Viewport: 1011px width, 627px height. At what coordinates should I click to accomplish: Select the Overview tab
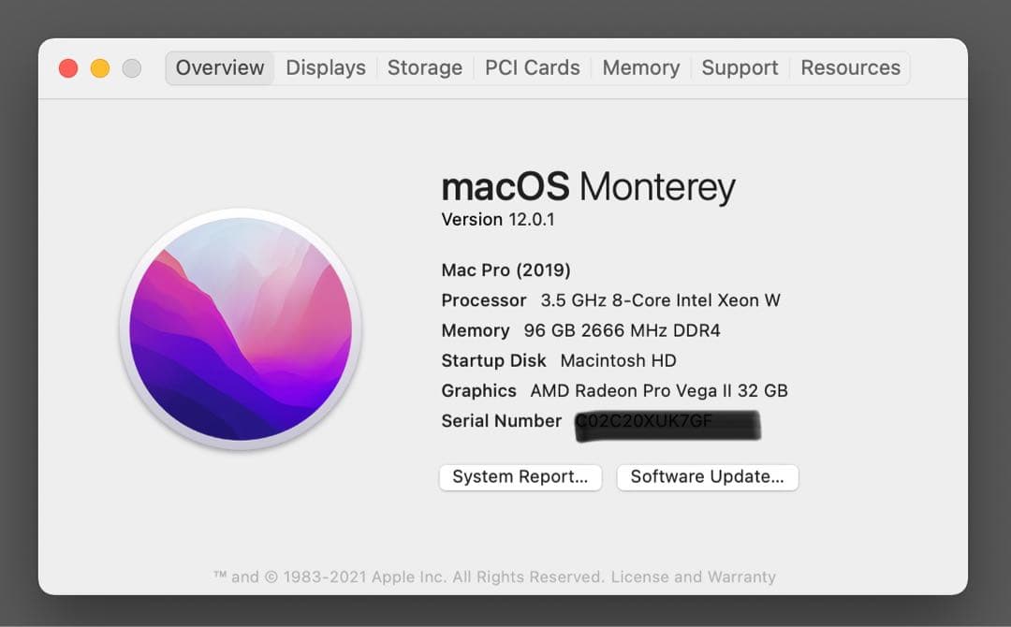tap(219, 67)
